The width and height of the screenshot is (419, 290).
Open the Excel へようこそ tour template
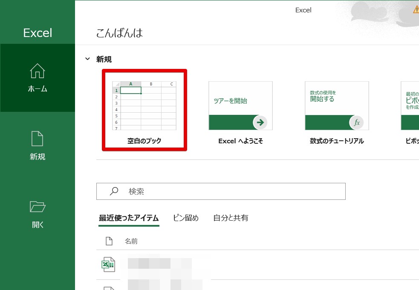point(240,113)
